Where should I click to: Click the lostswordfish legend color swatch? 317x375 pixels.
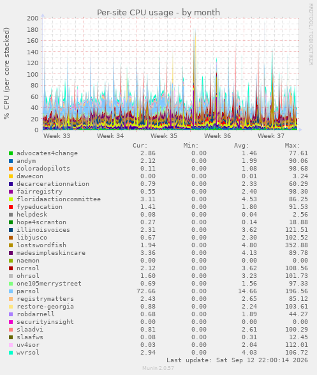tap(11, 245)
